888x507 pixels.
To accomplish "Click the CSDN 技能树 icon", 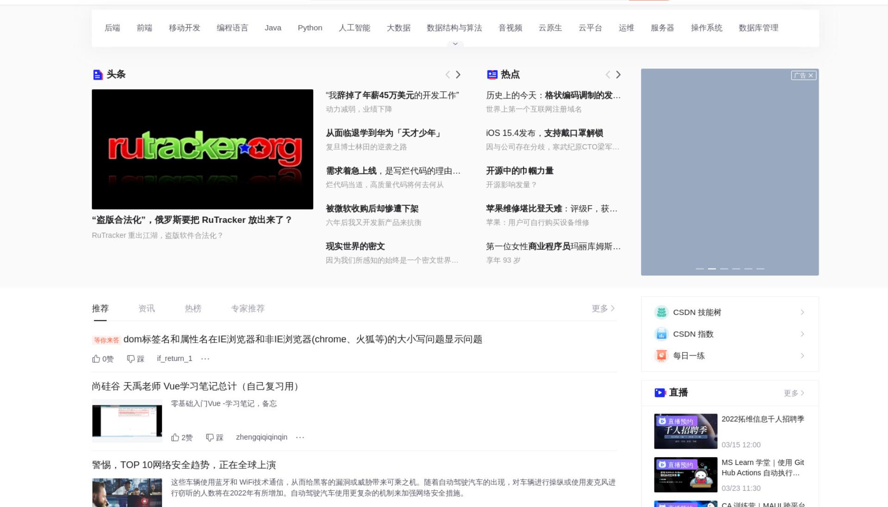I will (x=661, y=312).
